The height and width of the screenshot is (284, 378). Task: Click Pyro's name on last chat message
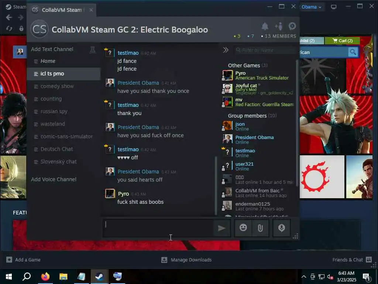[123, 194]
